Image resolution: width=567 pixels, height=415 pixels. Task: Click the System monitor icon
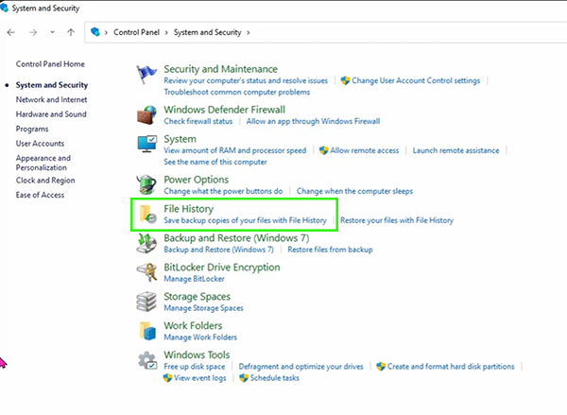coord(146,144)
